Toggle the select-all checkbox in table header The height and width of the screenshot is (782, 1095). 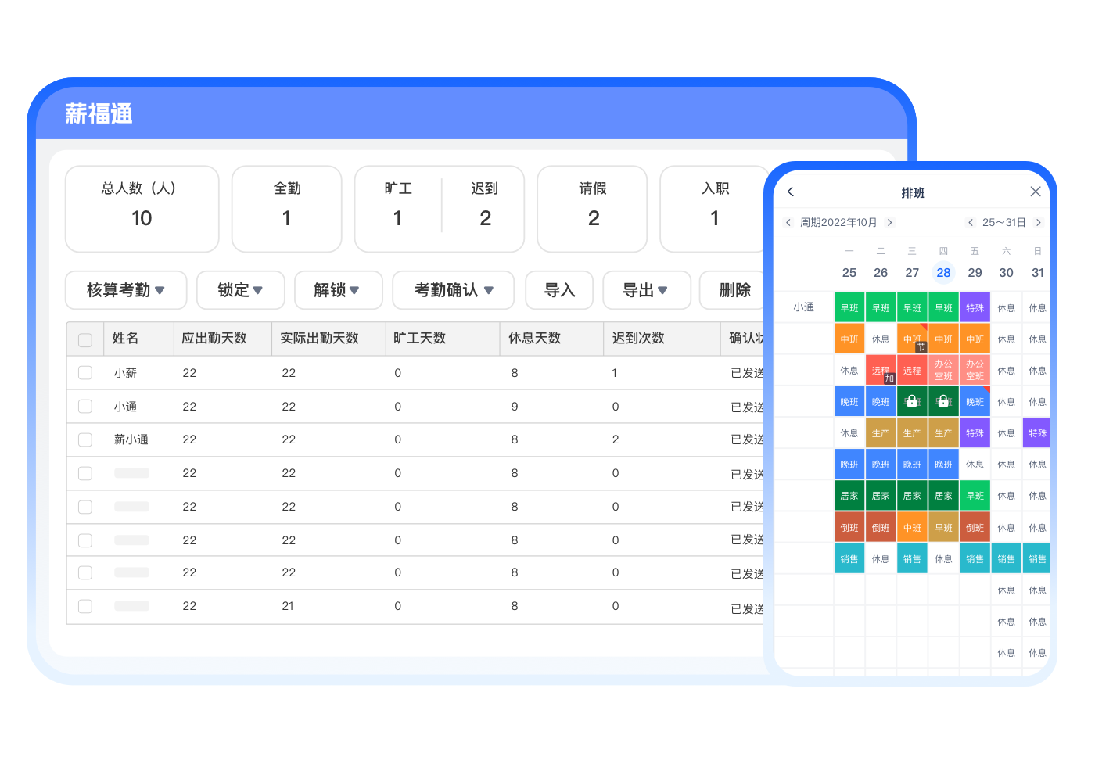(x=85, y=339)
